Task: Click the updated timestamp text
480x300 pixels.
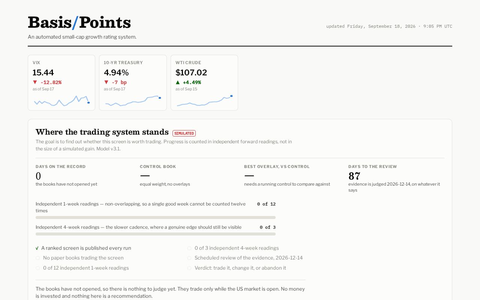Action: [x=389, y=26]
